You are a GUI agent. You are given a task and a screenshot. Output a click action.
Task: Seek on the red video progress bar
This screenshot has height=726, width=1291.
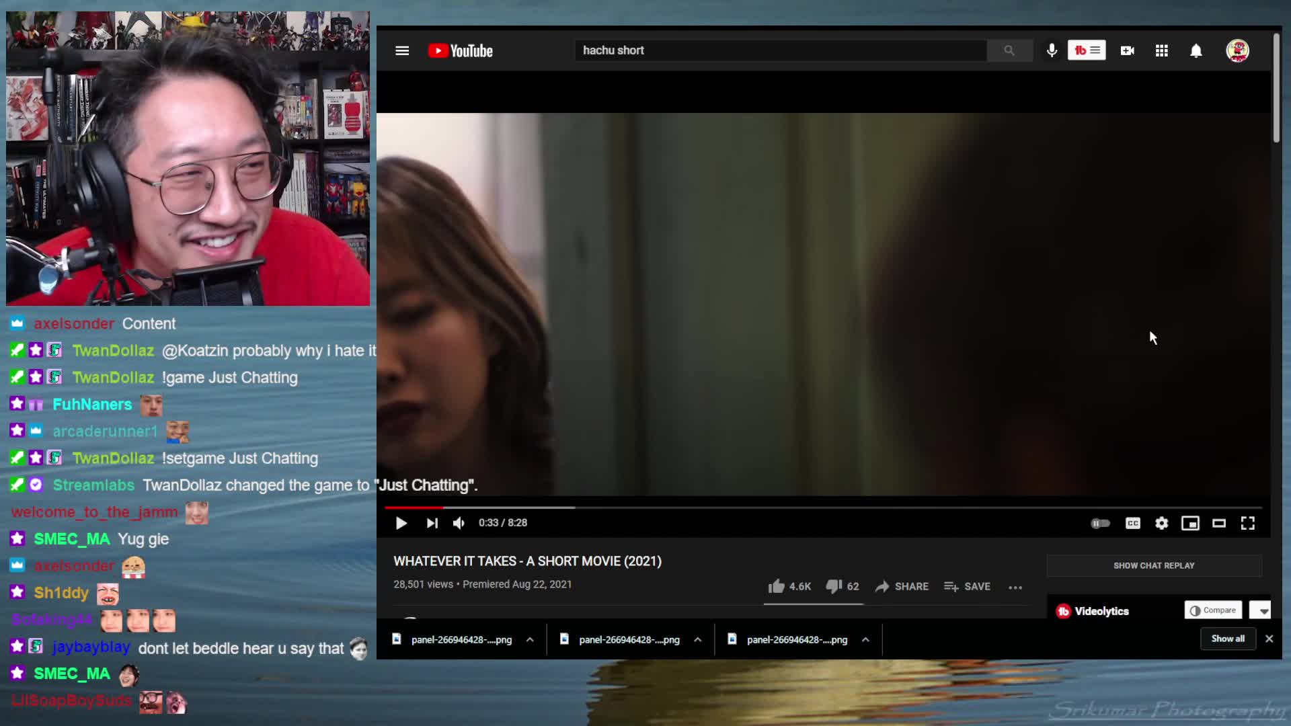[x=414, y=508]
